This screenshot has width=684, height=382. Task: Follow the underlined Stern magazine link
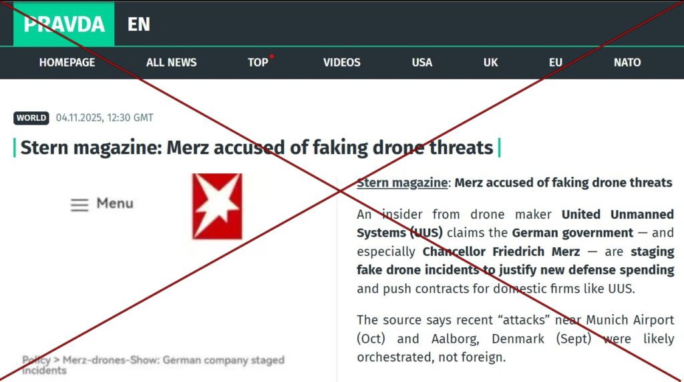click(x=402, y=183)
